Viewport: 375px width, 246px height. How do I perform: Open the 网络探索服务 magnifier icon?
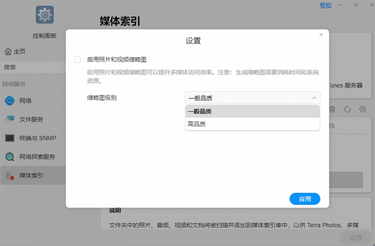coord(9,157)
